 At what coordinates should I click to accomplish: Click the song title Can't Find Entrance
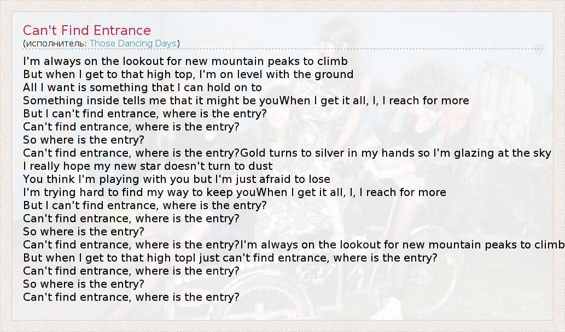[x=87, y=30]
